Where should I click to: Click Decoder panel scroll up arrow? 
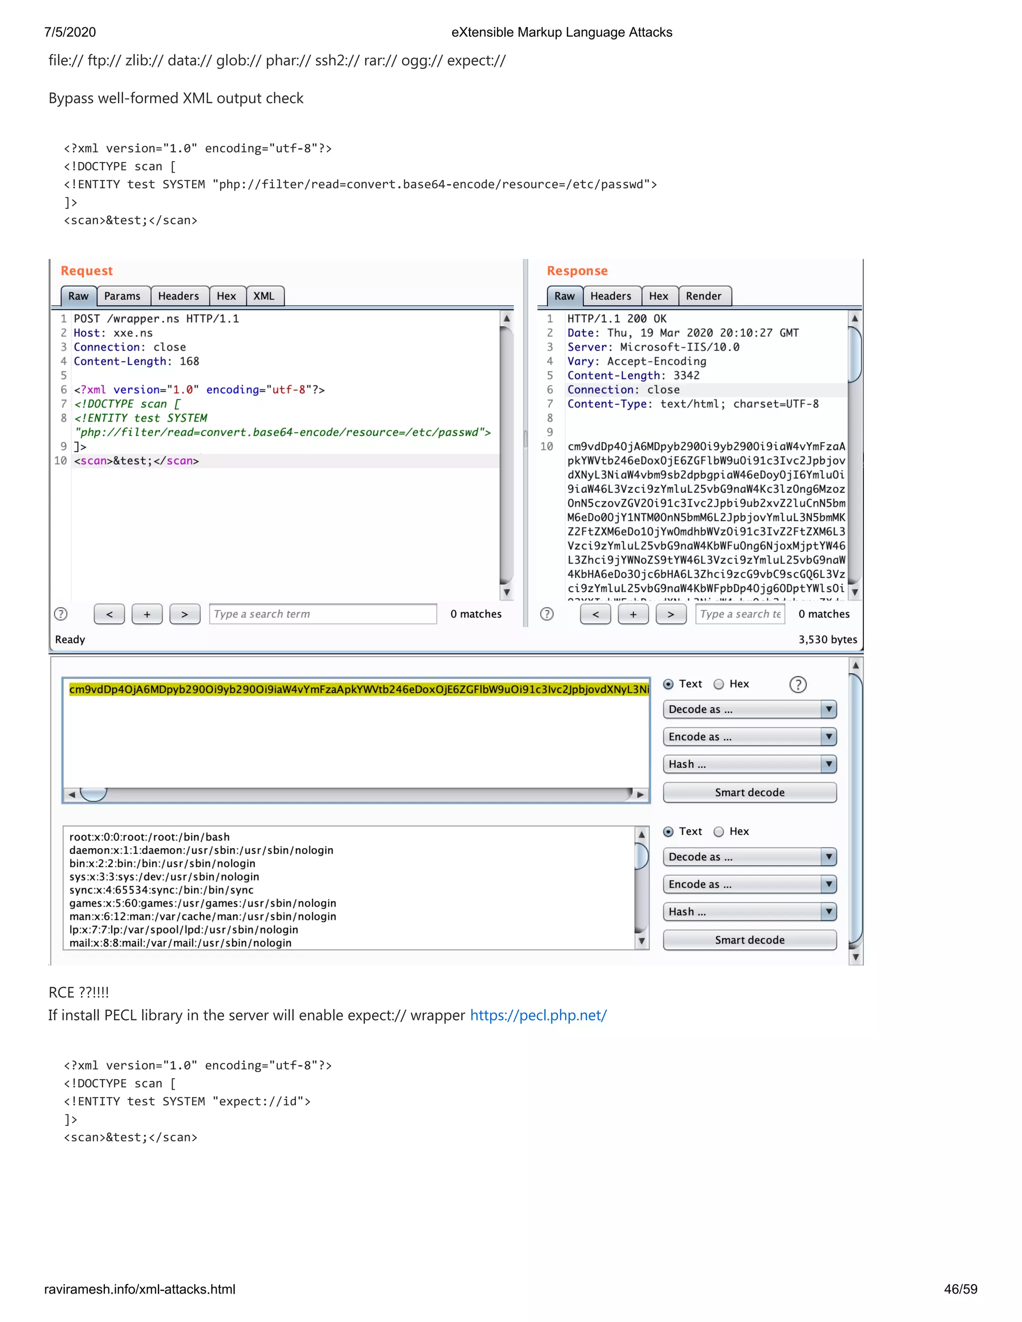(x=855, y=665)
